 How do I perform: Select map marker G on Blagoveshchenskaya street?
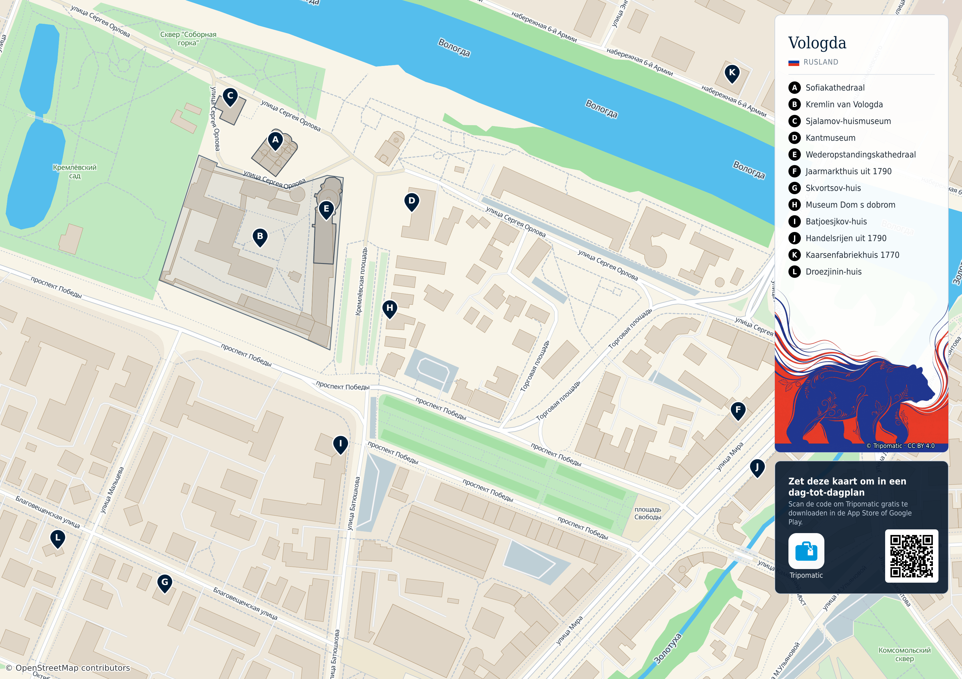coord(165,583)
